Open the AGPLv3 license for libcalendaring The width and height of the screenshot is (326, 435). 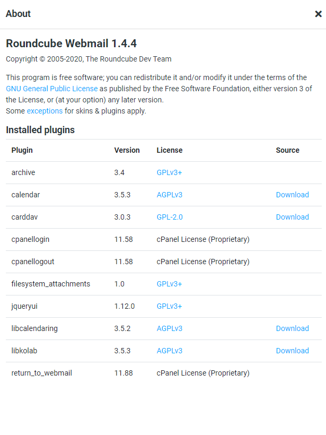coord(169,328)
